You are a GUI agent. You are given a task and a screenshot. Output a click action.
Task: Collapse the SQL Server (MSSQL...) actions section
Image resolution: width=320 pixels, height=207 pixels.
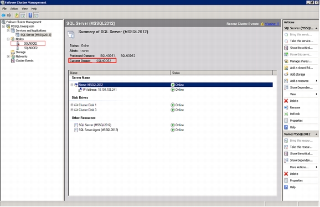[x=316, y=28]
